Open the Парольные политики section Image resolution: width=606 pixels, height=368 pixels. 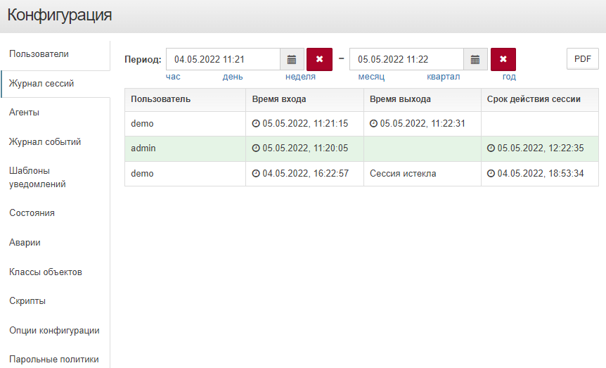coord(54,360)
